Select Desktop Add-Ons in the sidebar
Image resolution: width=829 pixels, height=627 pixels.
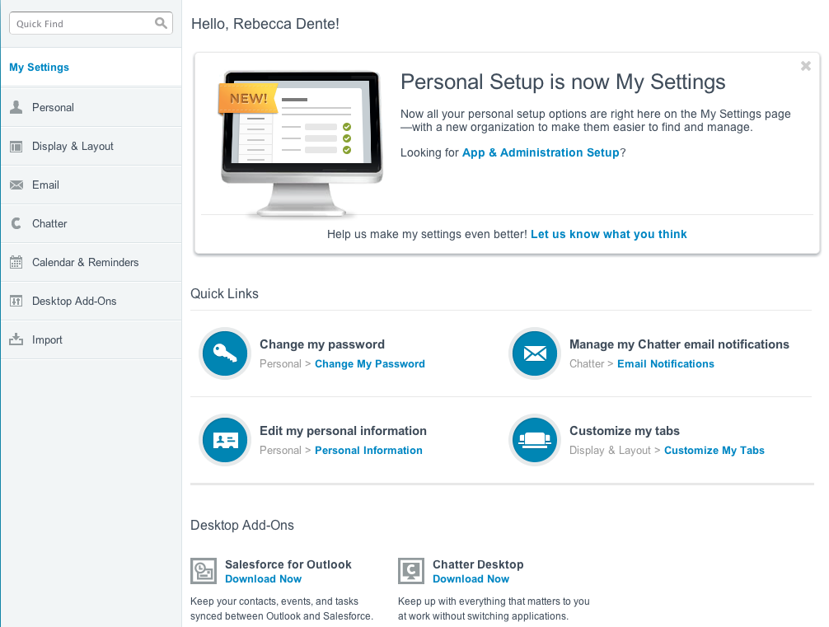click(x=74, y=301)
